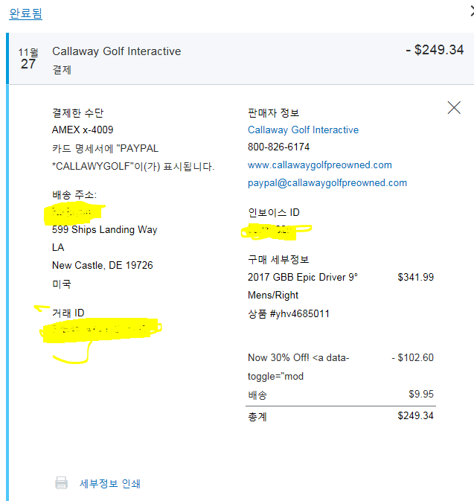The height and width of the screenshot is (501, 474).
Task: Click the 11월 27 transaction date
Action: [x=28, y=58]
